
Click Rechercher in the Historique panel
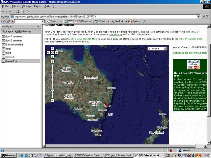click(x=23, y=31)
